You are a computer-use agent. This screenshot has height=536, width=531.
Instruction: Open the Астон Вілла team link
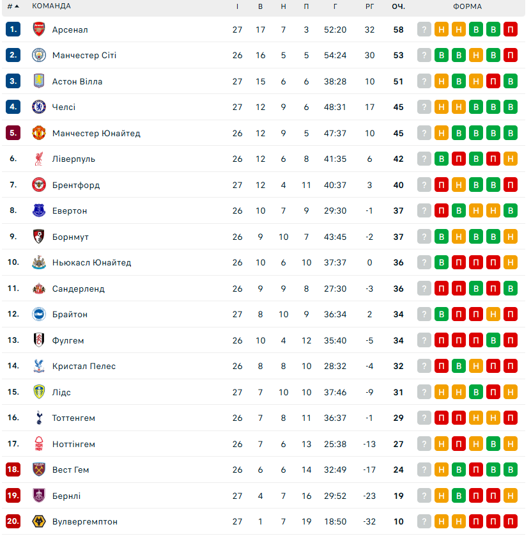click(x=77, y=81)
